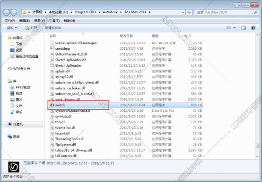Click the vertical scrollbar thumb
262x182 pixels.
click(x=257, y=146)
